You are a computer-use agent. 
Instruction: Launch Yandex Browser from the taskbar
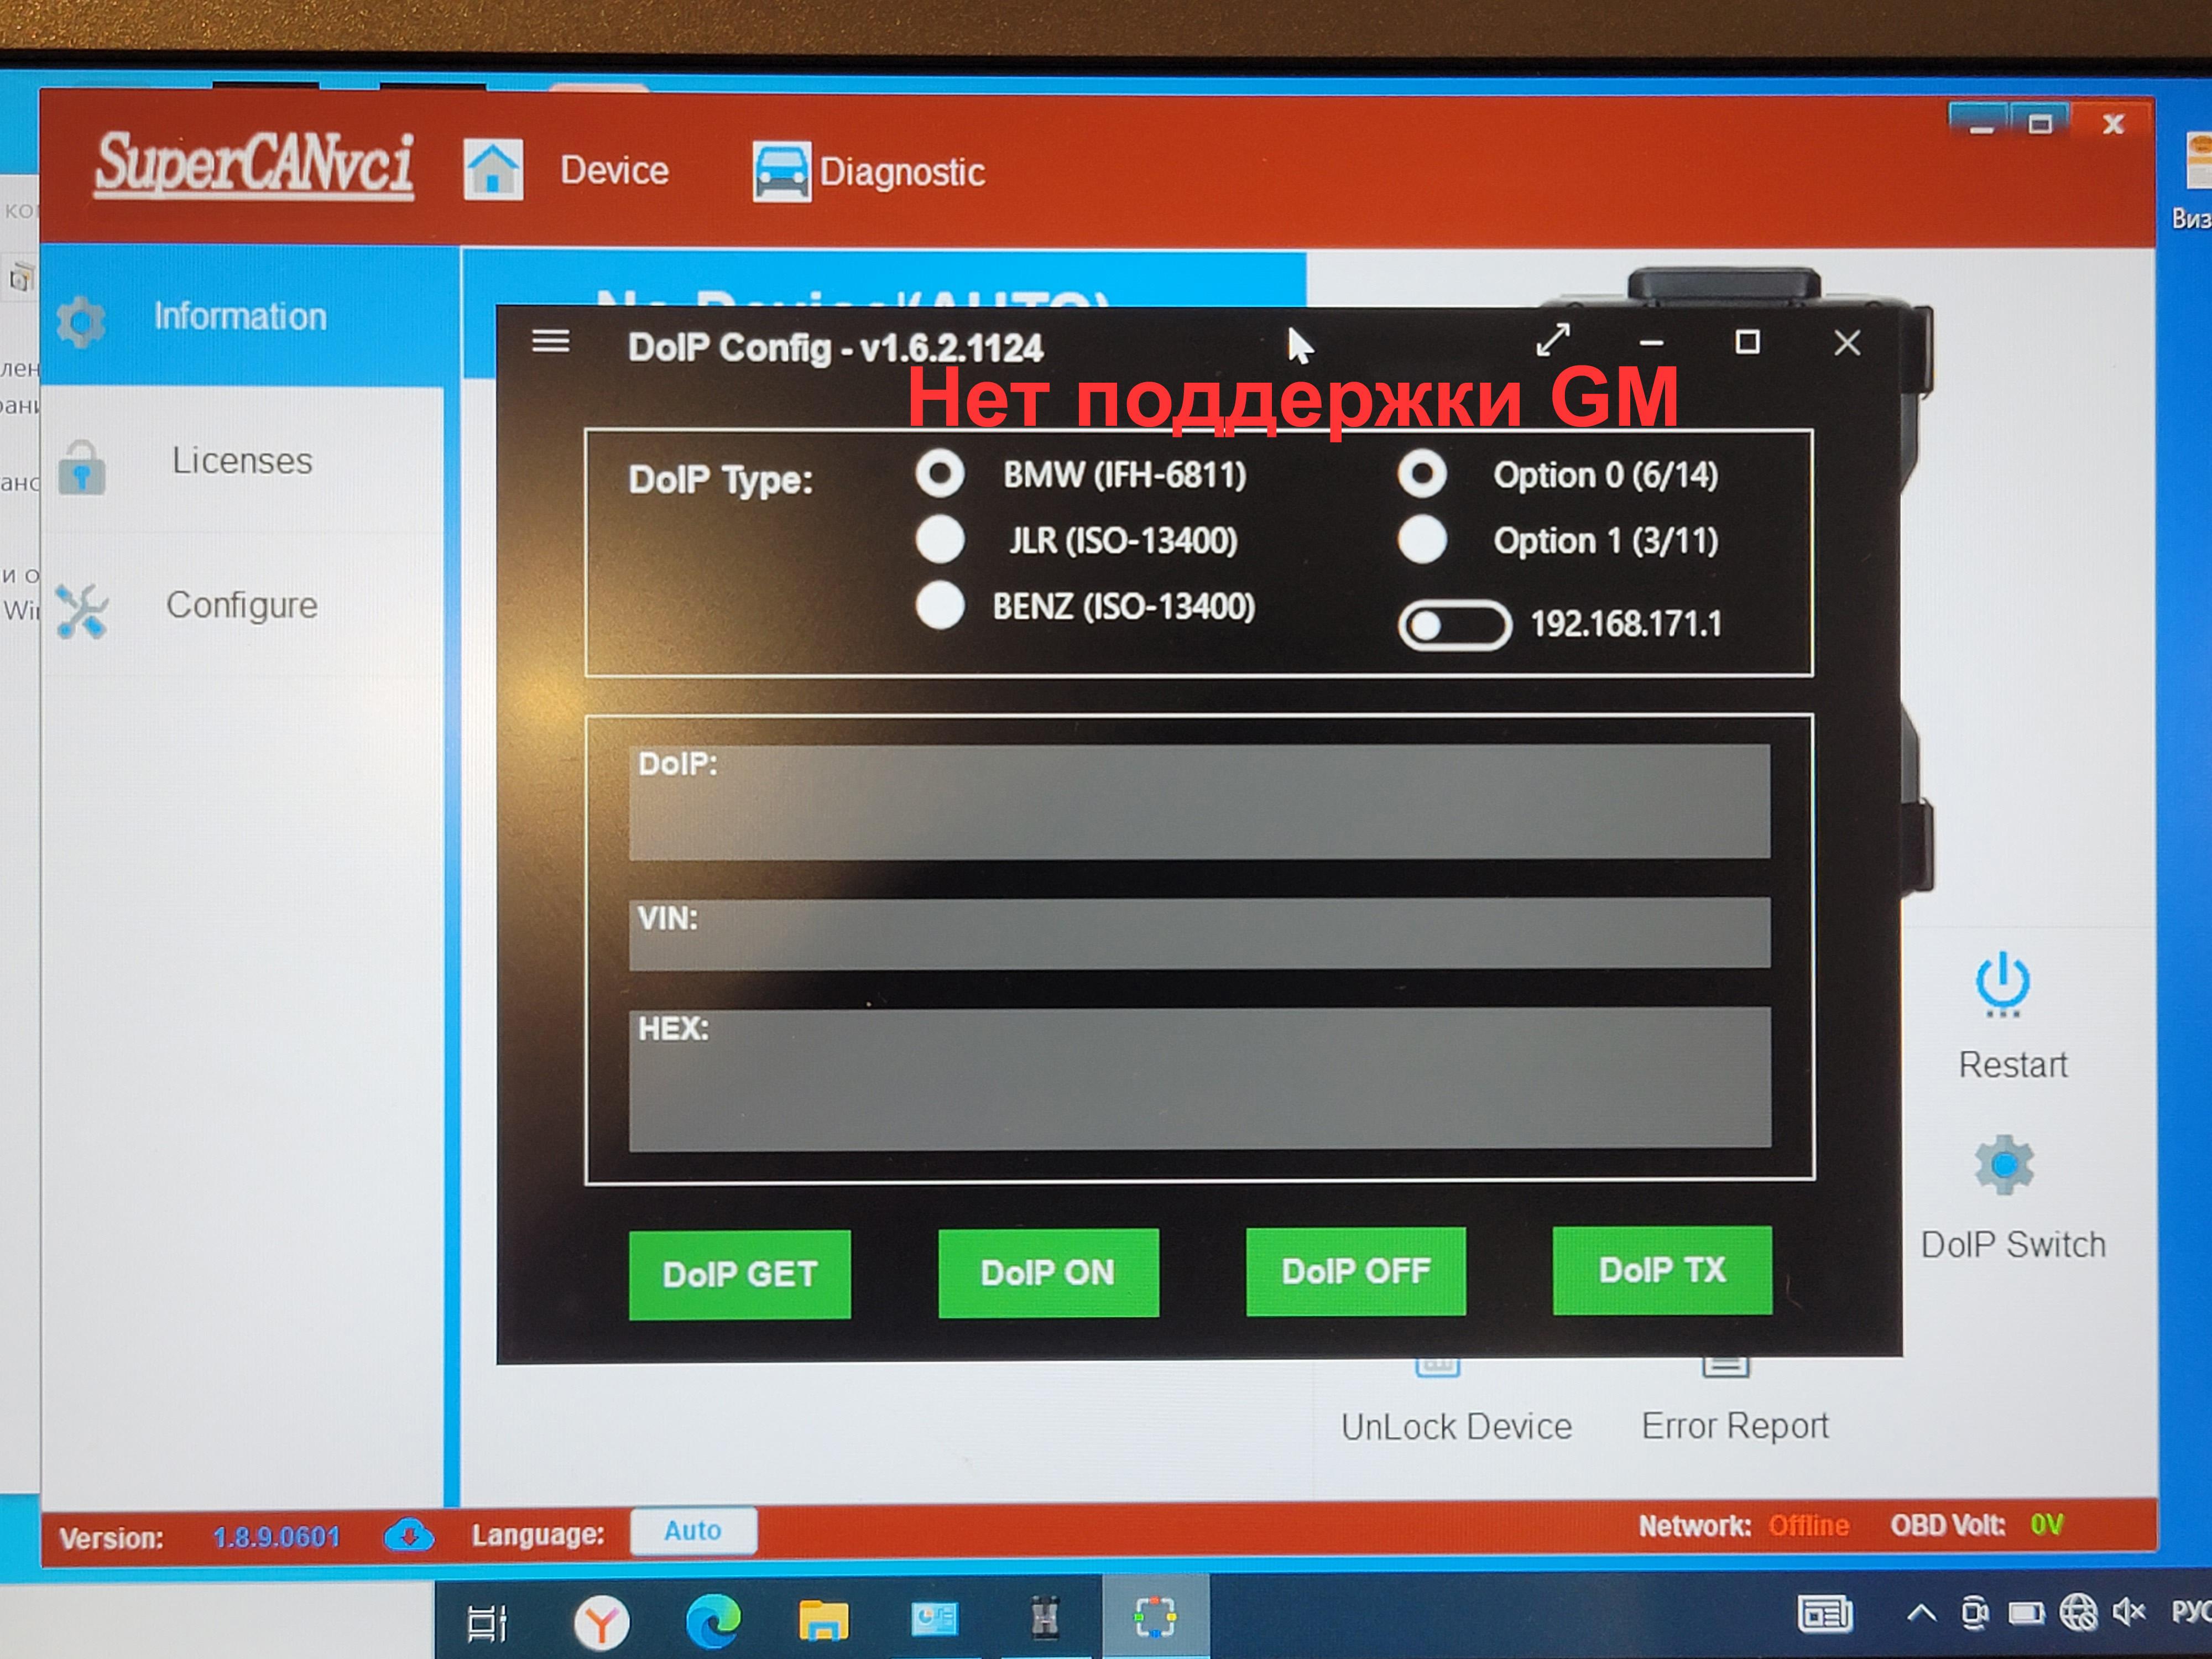(601, 1621)
